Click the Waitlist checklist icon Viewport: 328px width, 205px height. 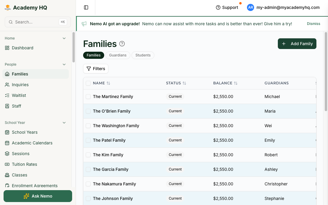(x=7, y=95)
